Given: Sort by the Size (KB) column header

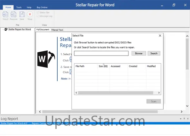Looking at the screenshot, I should (103, 66).
